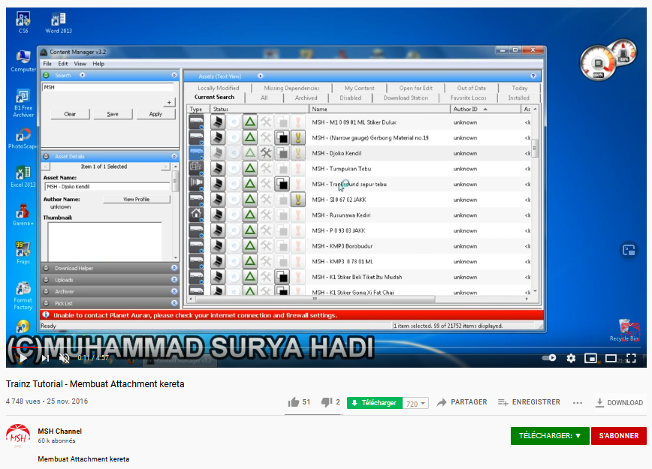Image resolution: width=652 pixels, height=469 pixels.
Task: Open the Photoshop CS6 desktop icon
Action: tap(23, 22)
